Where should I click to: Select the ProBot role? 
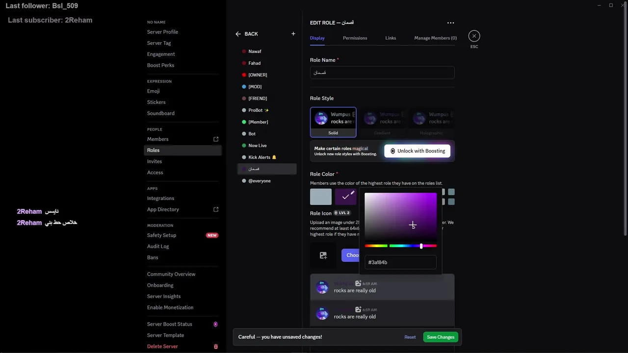(x=267, y=110)
